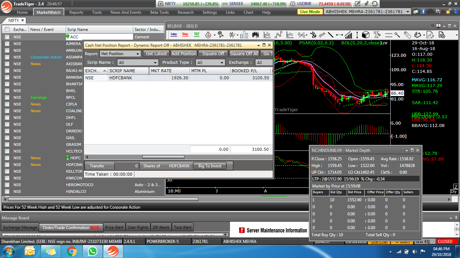Check the box for the DLF row
This screenshot has height=258, width=460.
pos(7,124)
